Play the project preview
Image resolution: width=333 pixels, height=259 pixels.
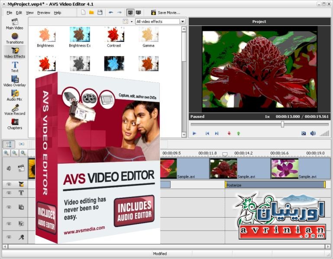click(x=194, y=133)
